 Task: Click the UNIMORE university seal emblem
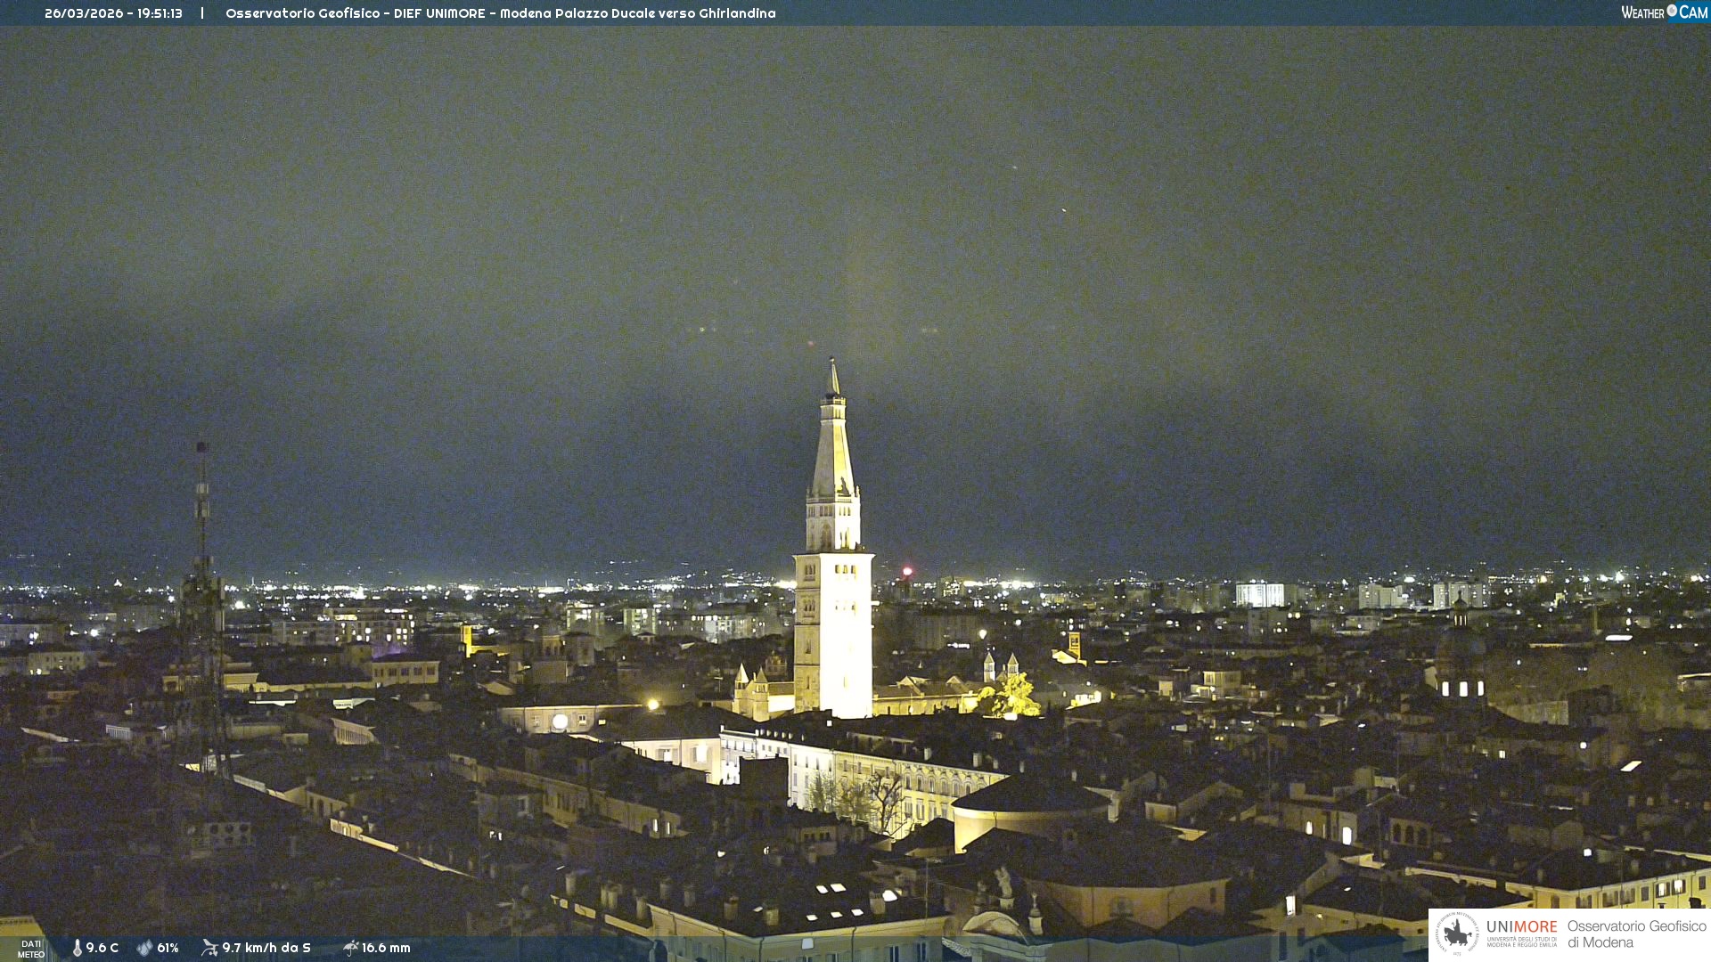(x=1456, y=933)
